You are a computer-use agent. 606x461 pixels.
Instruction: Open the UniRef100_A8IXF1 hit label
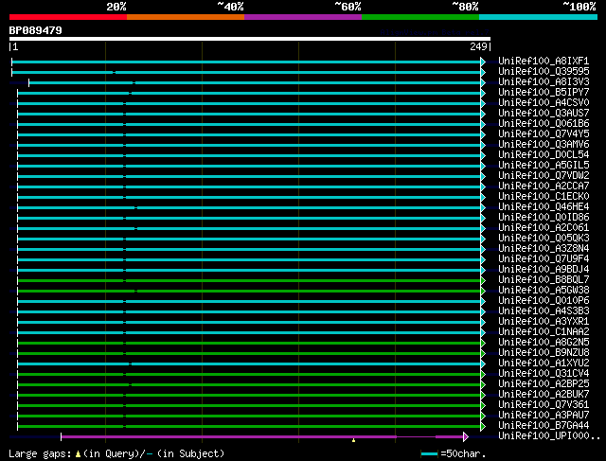543,62
